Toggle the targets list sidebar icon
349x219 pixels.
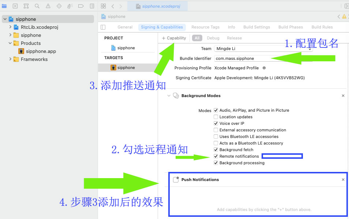point(103,27)
